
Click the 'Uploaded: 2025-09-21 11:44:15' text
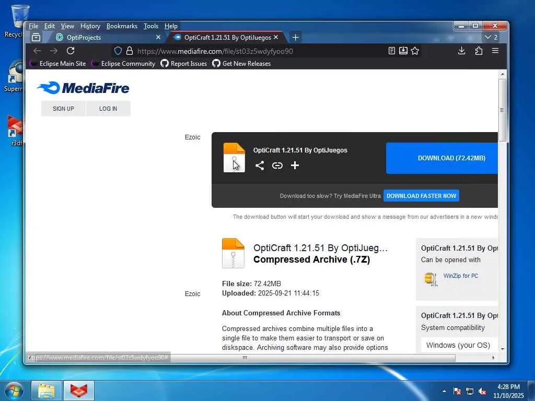(x=271, y=293)
